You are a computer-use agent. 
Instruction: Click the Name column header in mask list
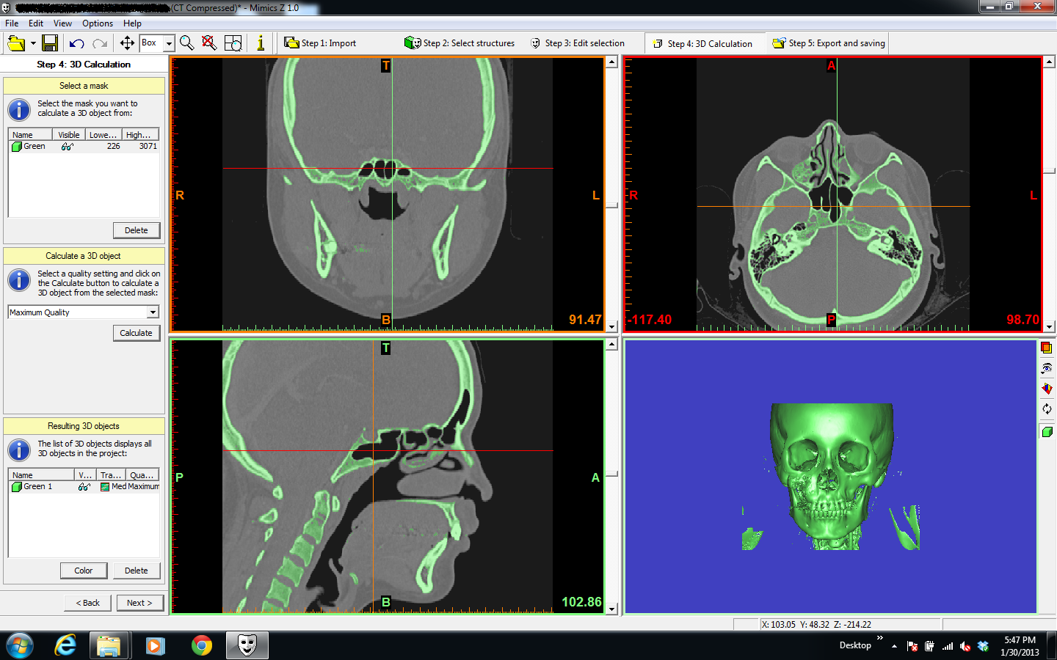point(30,135)
